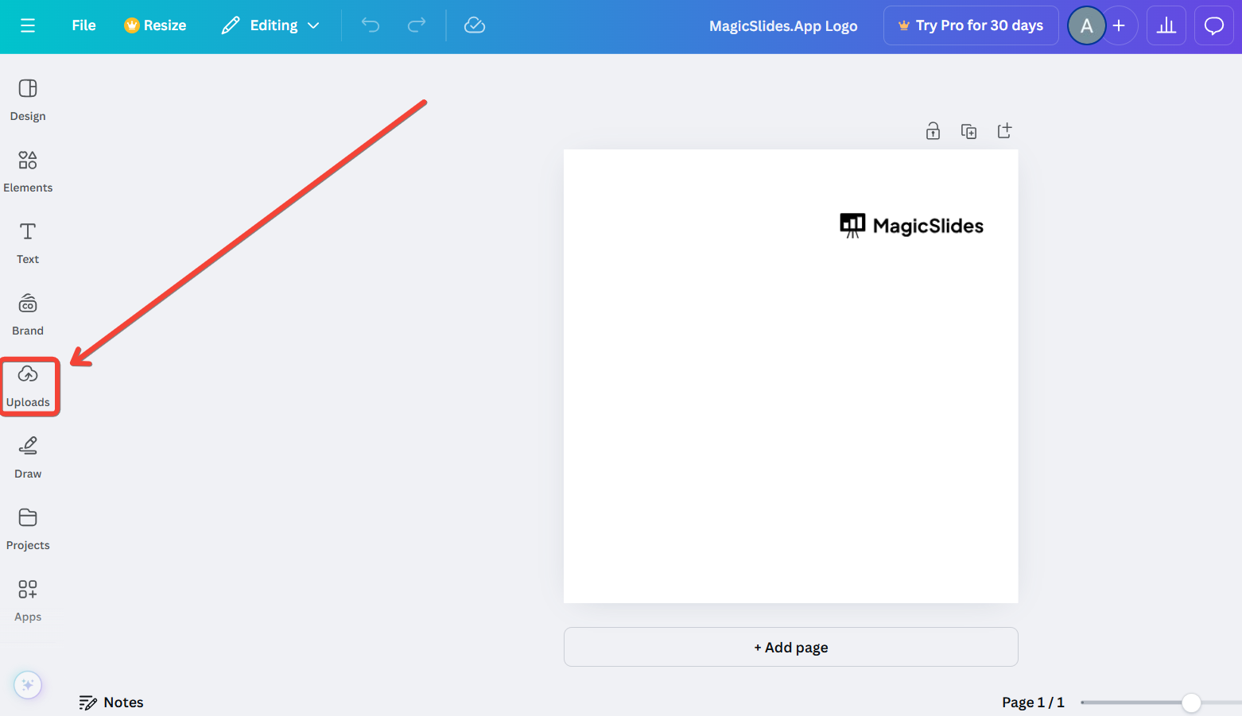The height and width of the screenshot is (716, 1242).
Task: Duplicate the page
Action: [x=968, y=131]
